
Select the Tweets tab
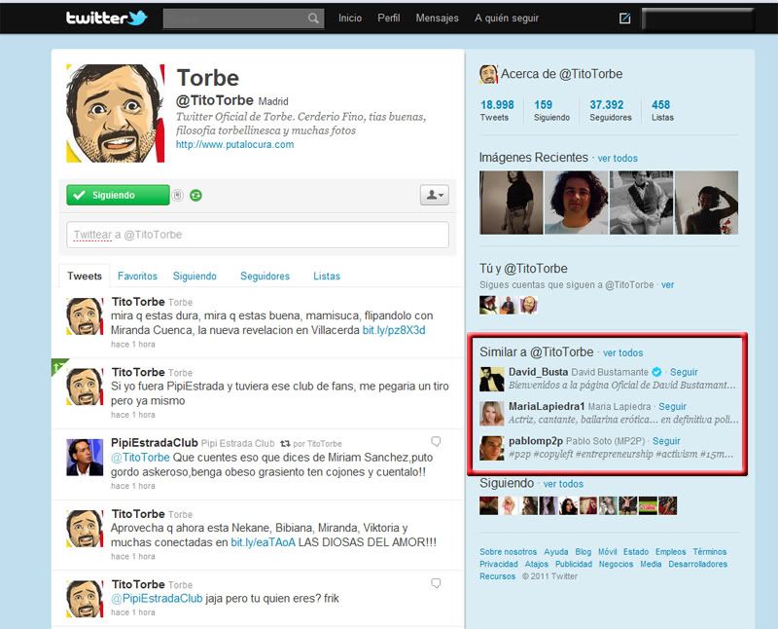85,277
